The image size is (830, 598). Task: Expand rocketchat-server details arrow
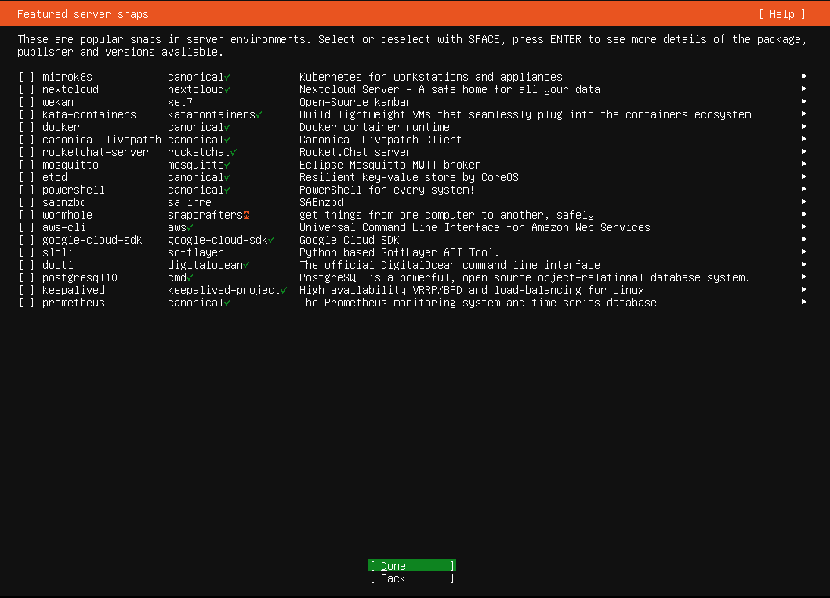click(804, 151)
